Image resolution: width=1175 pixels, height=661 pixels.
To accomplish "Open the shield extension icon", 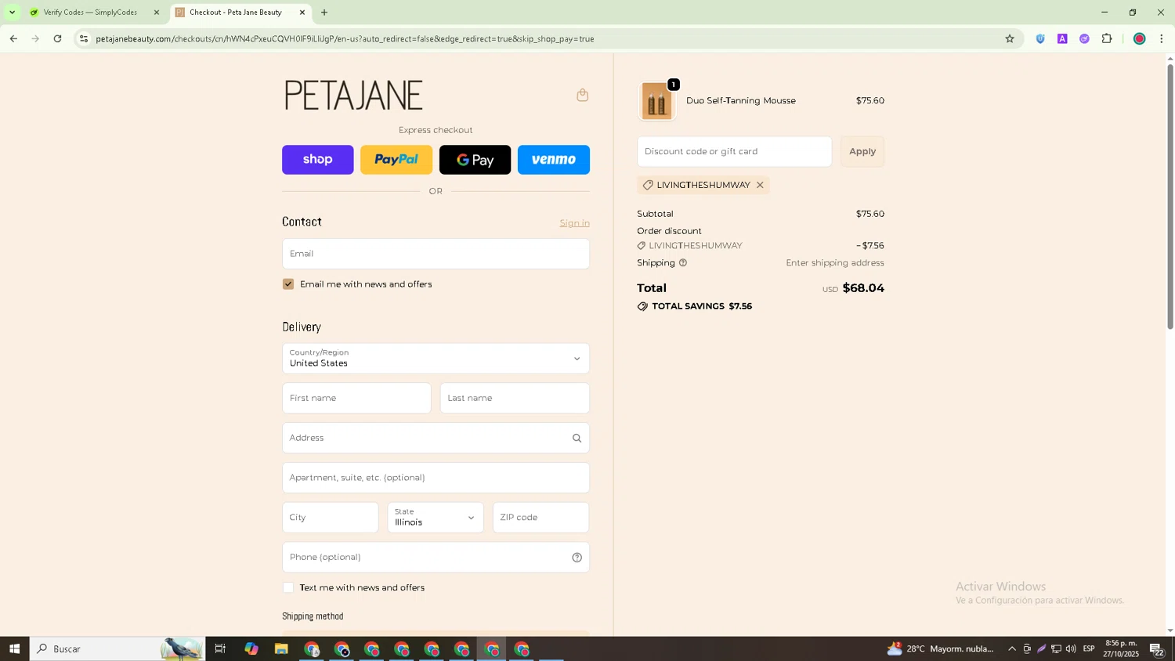I will (x=1040, y=38).
